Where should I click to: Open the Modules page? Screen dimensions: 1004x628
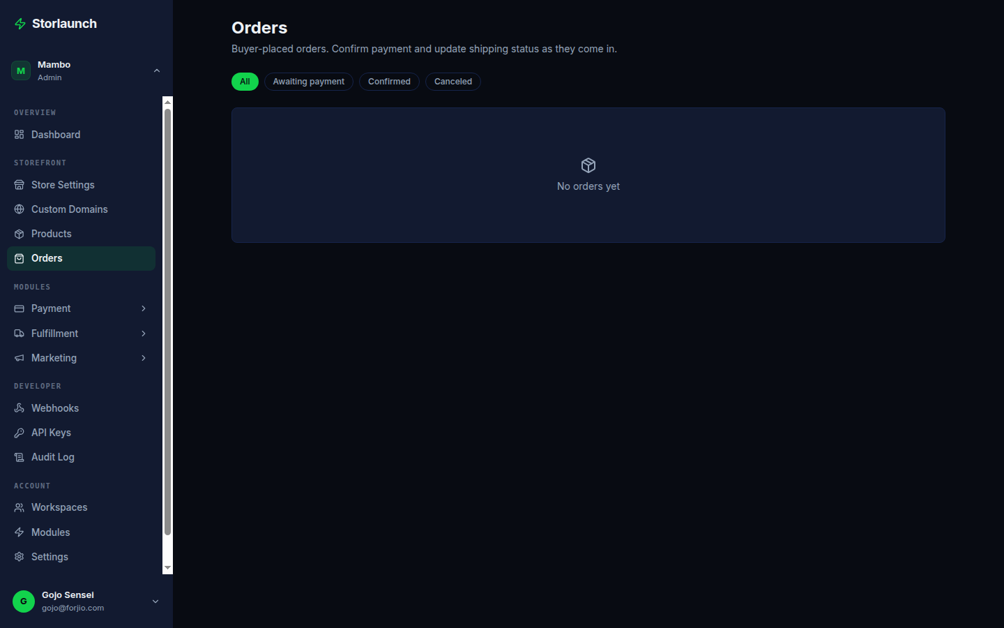pos(81,532)
